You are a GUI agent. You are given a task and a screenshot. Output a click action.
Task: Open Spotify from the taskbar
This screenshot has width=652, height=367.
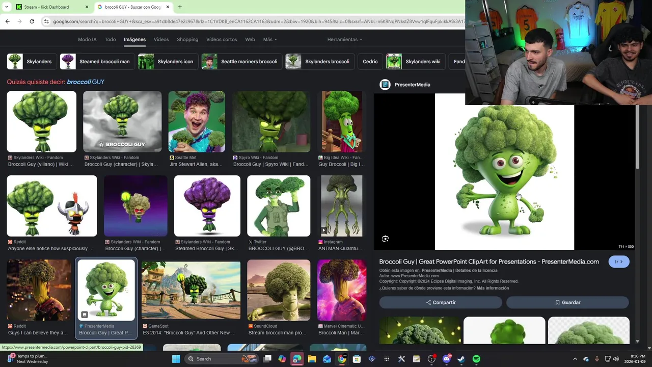[x=476, y=359]
